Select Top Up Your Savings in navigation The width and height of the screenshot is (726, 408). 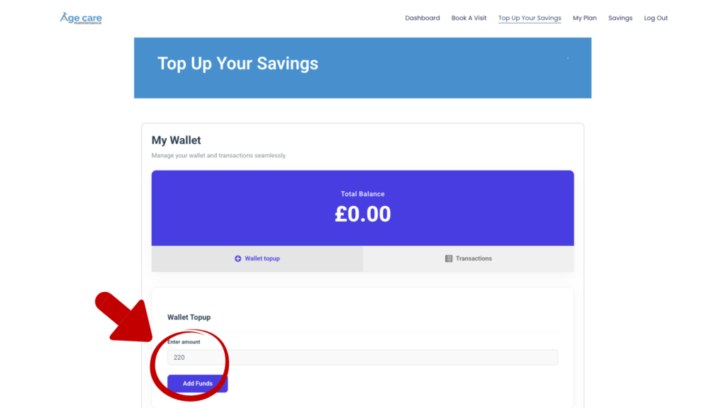530,18
